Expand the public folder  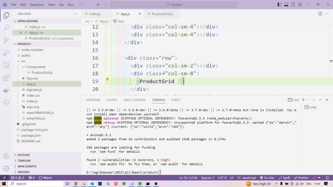[x=25, y=56]
